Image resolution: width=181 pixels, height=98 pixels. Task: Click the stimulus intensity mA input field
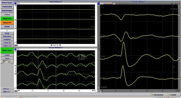(x=5, y=62)
